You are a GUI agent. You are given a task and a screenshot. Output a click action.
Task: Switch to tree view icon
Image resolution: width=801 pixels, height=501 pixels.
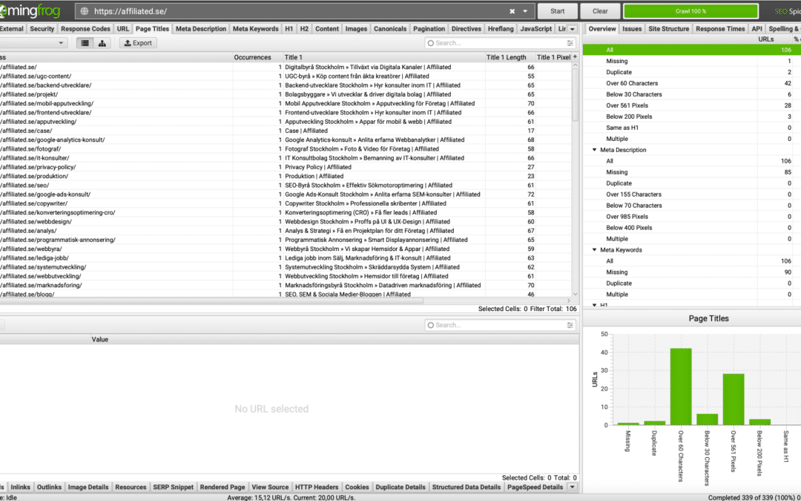(x=102, y=43)
